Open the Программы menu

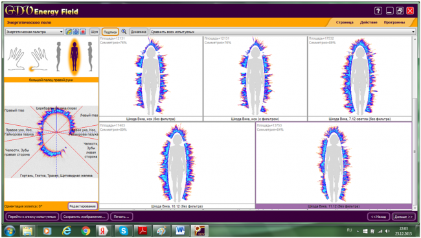coord(394,22)
